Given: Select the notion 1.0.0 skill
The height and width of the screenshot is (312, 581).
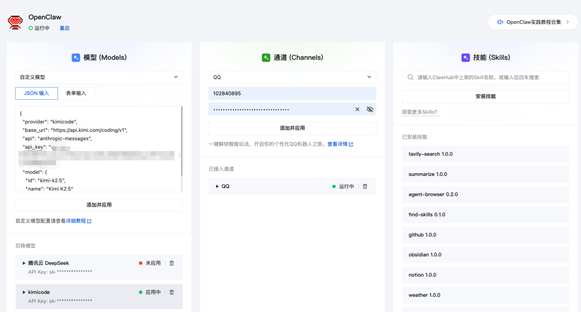Looking at the screenshot, I should click(485, 275).
